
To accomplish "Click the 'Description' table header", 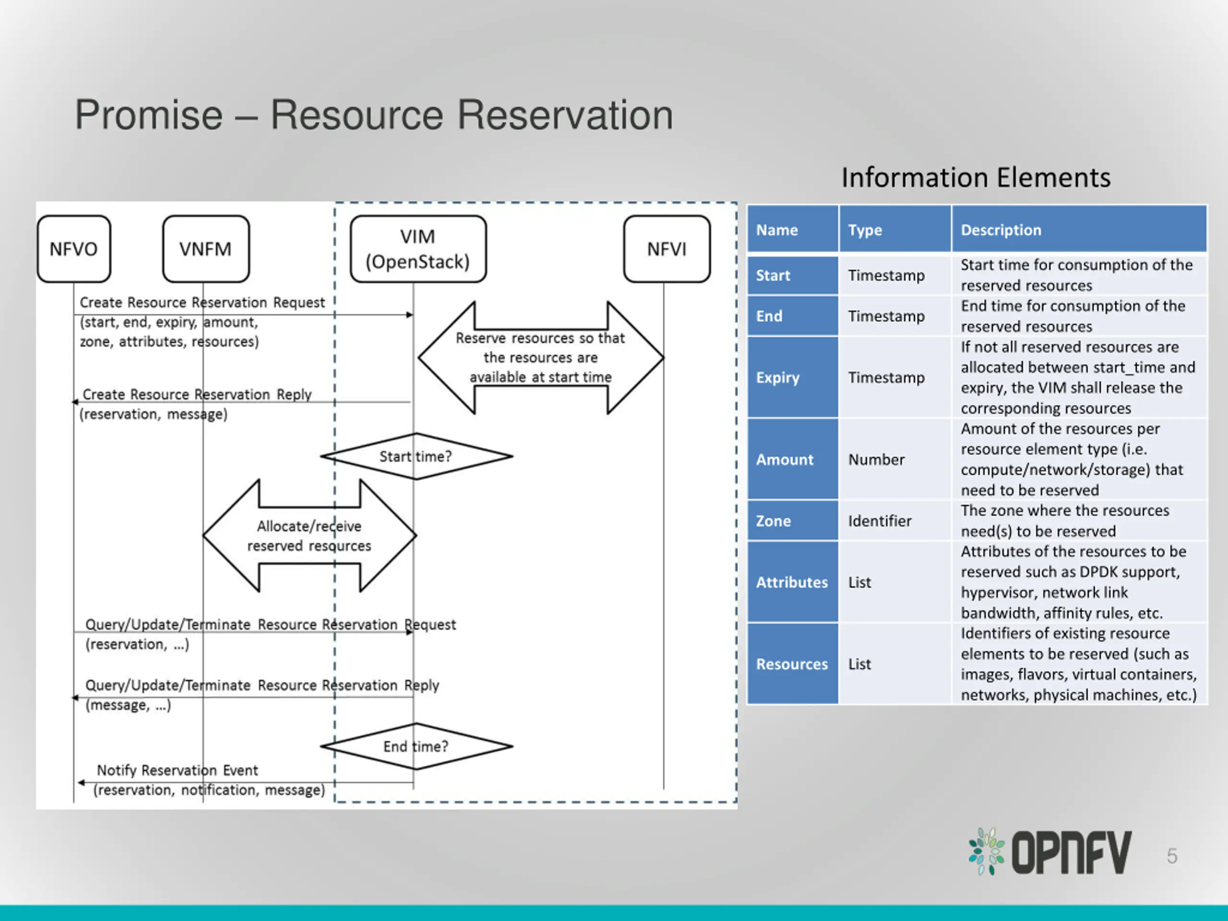I will [x=1079, y=229].
